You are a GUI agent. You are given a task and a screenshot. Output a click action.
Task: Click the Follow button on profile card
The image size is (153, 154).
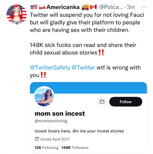pos(126,102)
